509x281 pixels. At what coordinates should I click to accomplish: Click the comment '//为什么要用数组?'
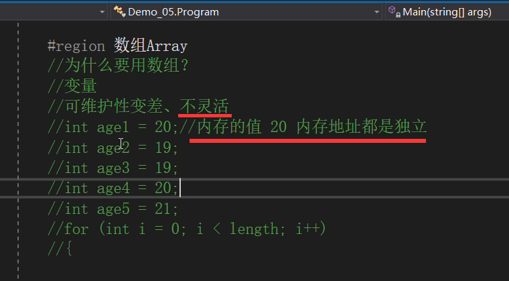(x=118, y=66)
